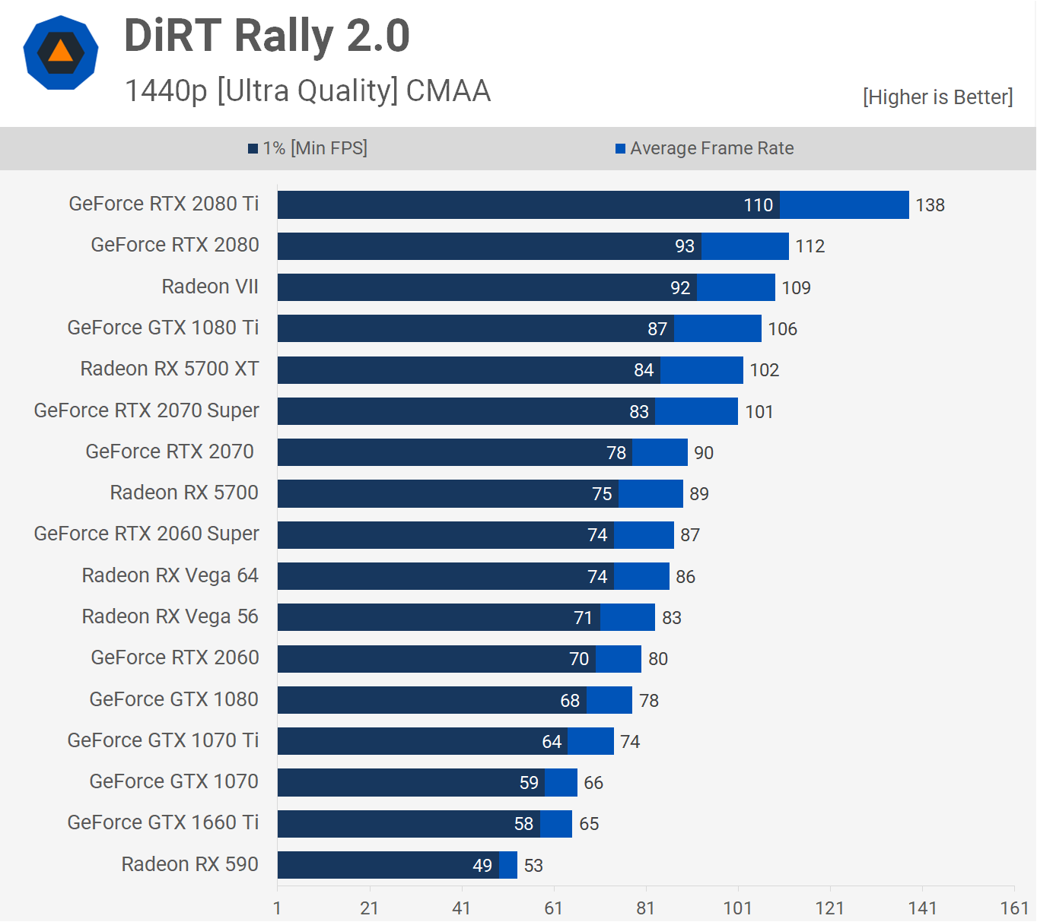Select the '1% [Min FPS]' legend label
The height and width of the screenshot is (922, 1037).
click(315, 148)
